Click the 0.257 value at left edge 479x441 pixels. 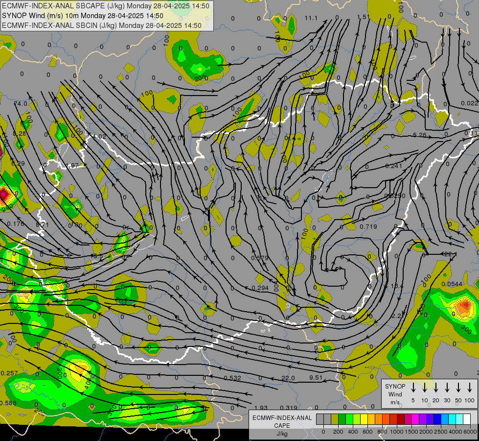click(x=9, y=373)
